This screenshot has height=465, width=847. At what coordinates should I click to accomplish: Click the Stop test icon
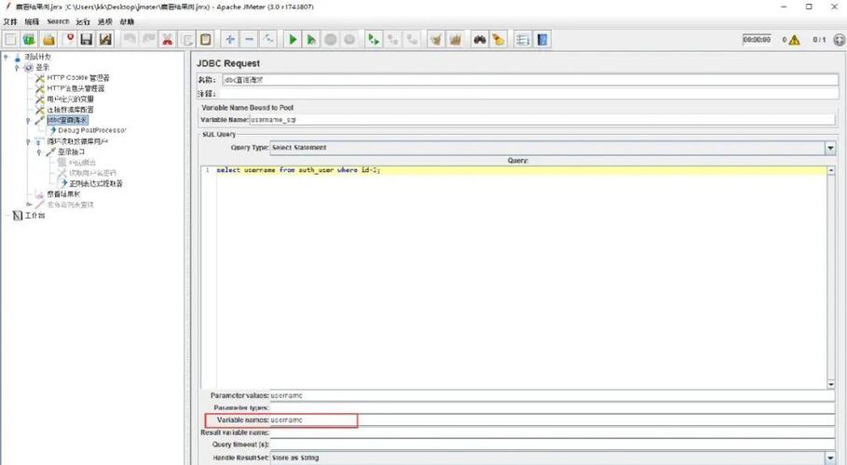point(331,39)
